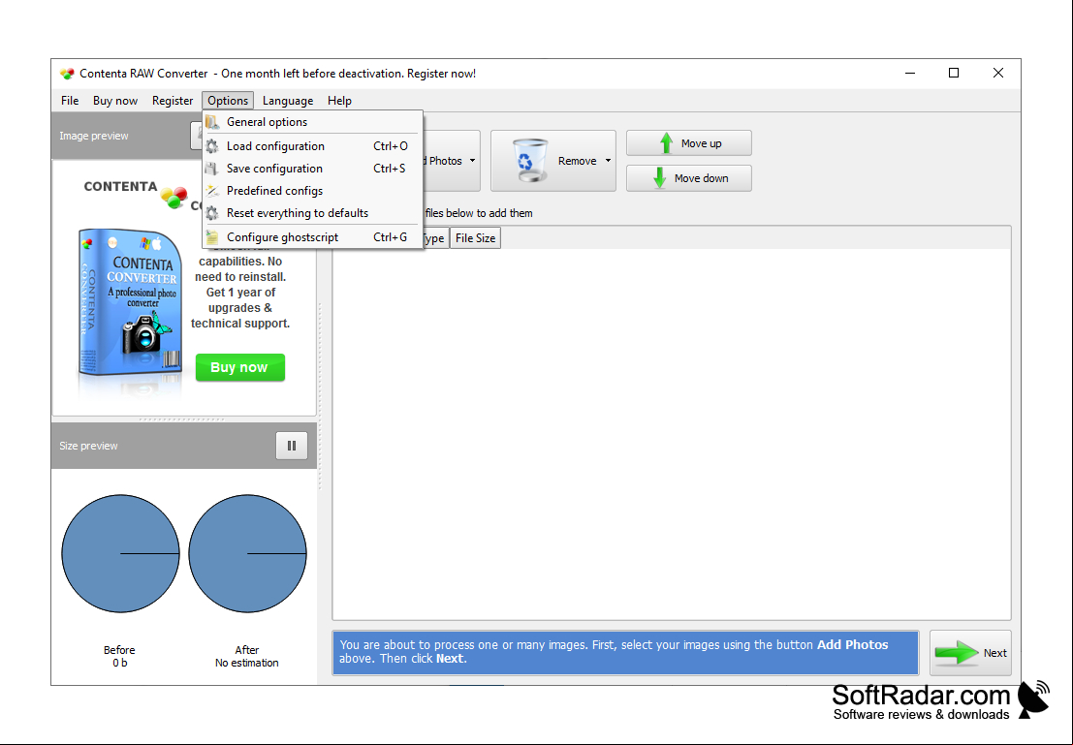Click the After pie chart
This screenshot has width=1073, height=745.
point(248,553)
